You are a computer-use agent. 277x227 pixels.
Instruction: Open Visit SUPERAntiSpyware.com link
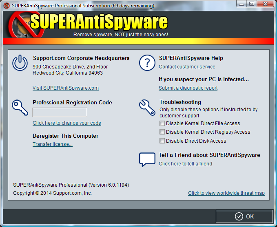[66, 88]
